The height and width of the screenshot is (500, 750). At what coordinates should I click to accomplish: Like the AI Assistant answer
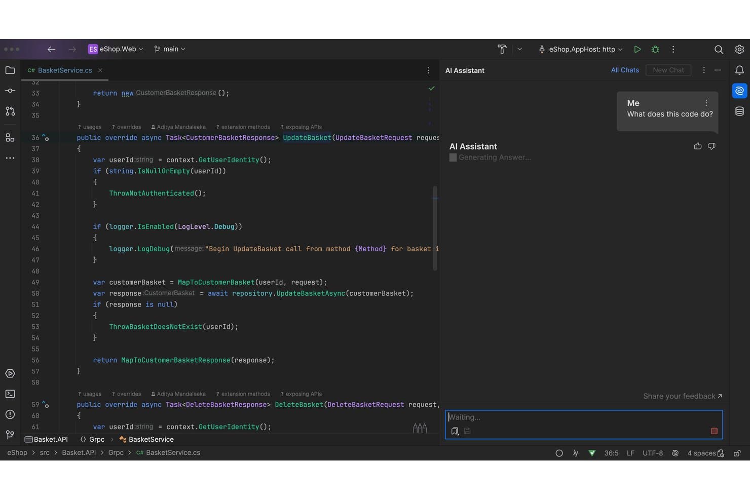tap(698, 146)
